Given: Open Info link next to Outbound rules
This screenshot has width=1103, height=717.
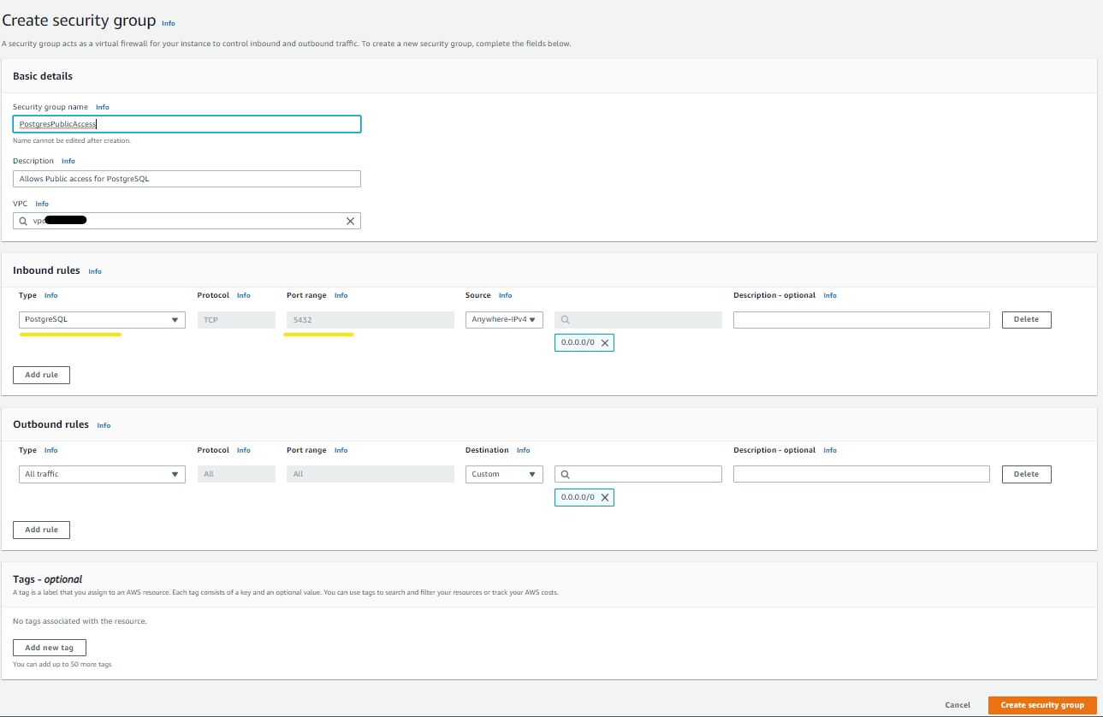Looking at the screenshot, I should pyautogui.click(x=104, y=425).
